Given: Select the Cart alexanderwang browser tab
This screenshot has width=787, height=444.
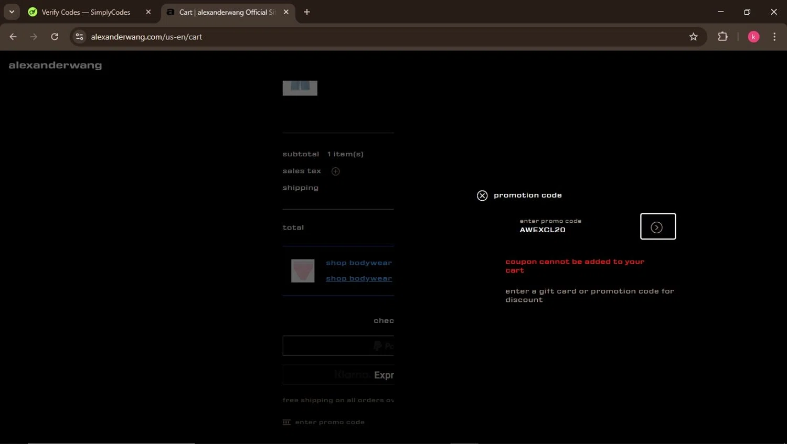Looking at the screenshot, I should click(x=227, y=12).
